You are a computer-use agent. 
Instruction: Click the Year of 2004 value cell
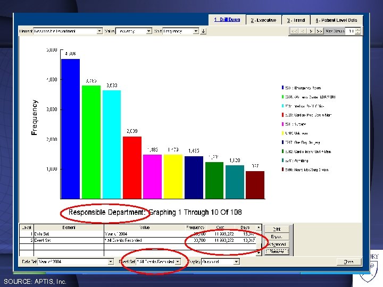click(x=145, y=234)
